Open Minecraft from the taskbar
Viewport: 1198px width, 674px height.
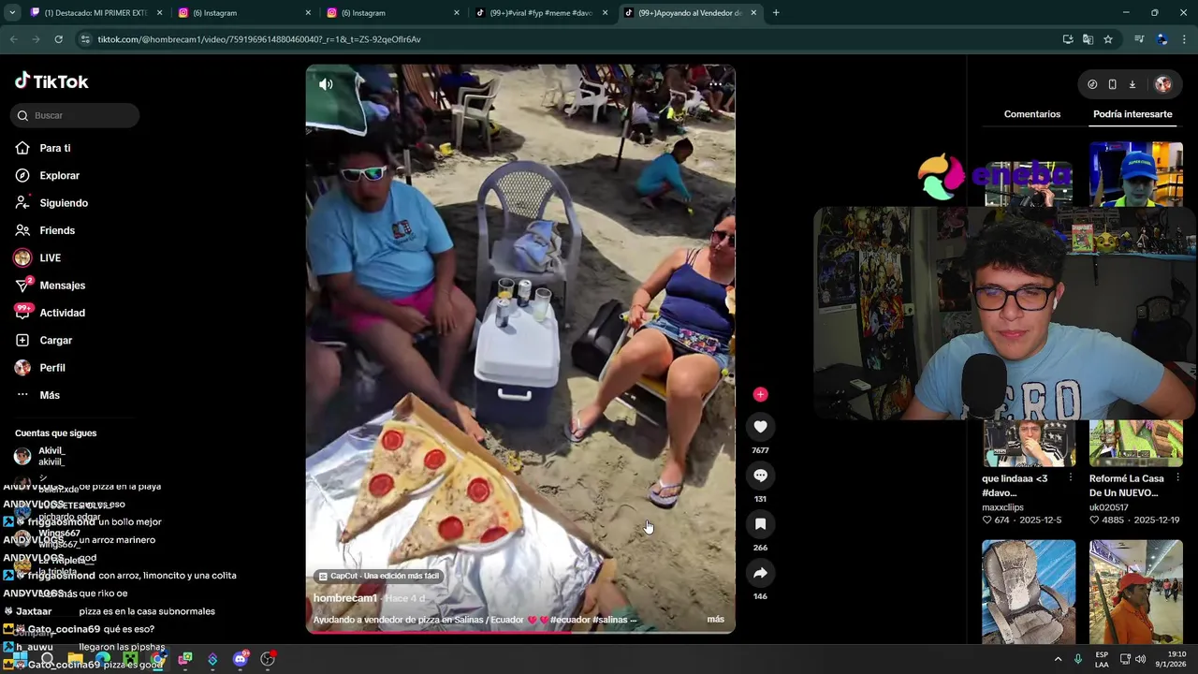(130, 659)
